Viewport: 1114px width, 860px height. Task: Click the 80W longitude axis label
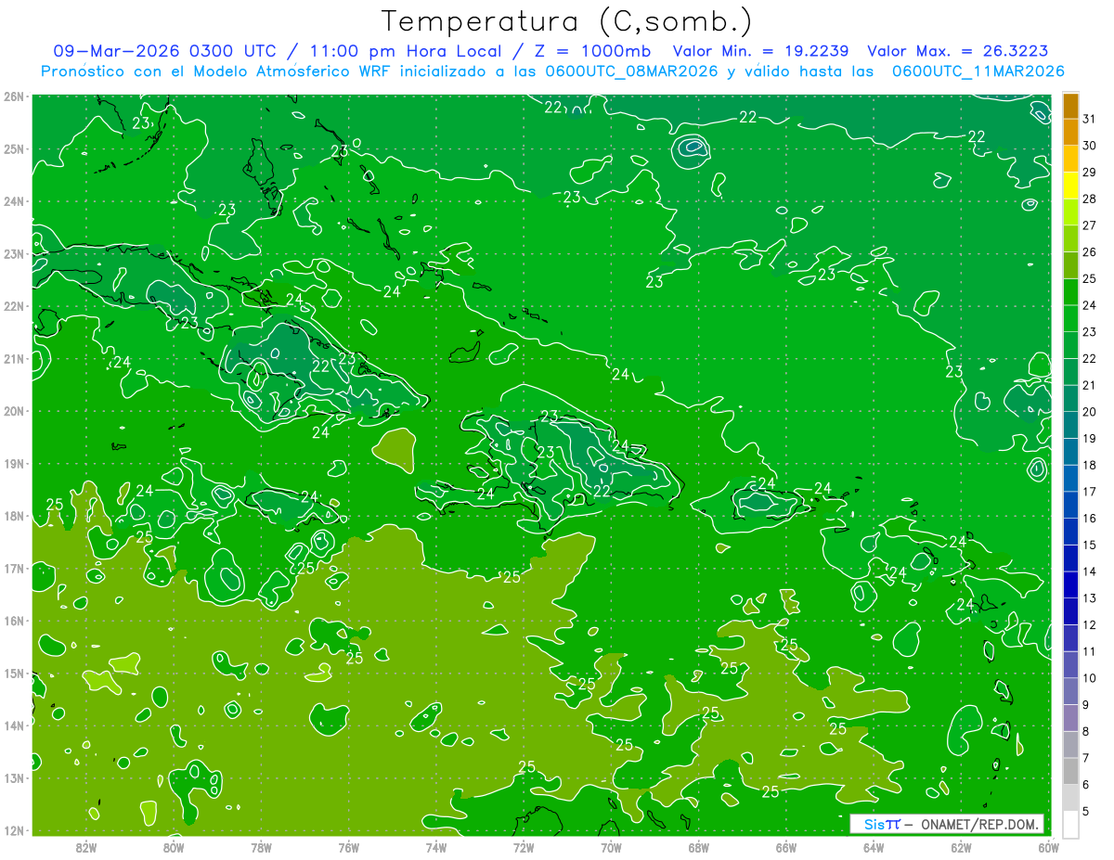coord(174,847)
